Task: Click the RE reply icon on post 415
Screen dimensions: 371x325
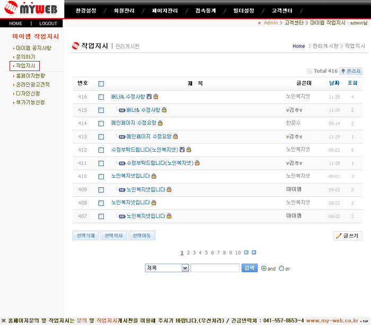Action: tap(122, 110)
